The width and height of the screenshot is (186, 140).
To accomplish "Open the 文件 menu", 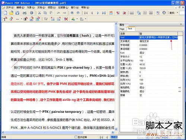I will 10,7.
